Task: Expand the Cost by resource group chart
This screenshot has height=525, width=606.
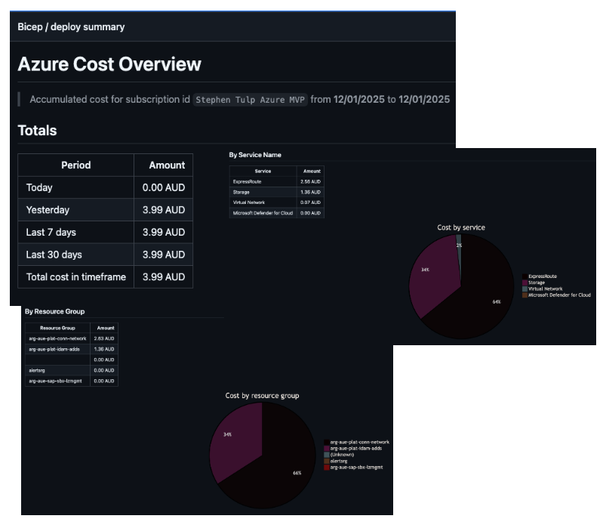Action: (261, 395)
